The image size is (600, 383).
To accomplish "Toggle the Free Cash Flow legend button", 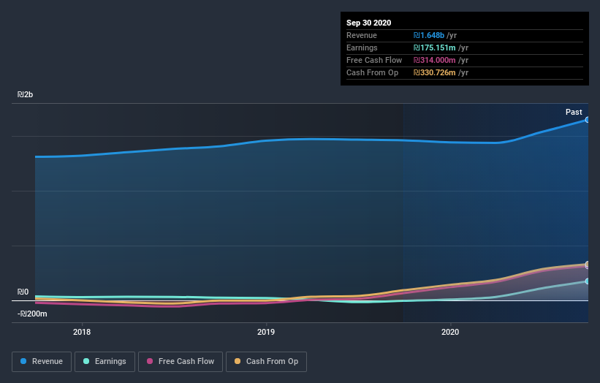I will click(x=181, y=362).
